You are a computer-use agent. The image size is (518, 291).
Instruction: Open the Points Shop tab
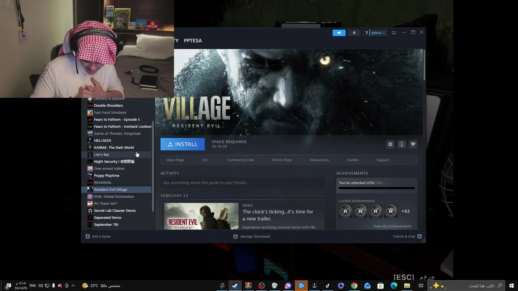click(x=282, y=160)
